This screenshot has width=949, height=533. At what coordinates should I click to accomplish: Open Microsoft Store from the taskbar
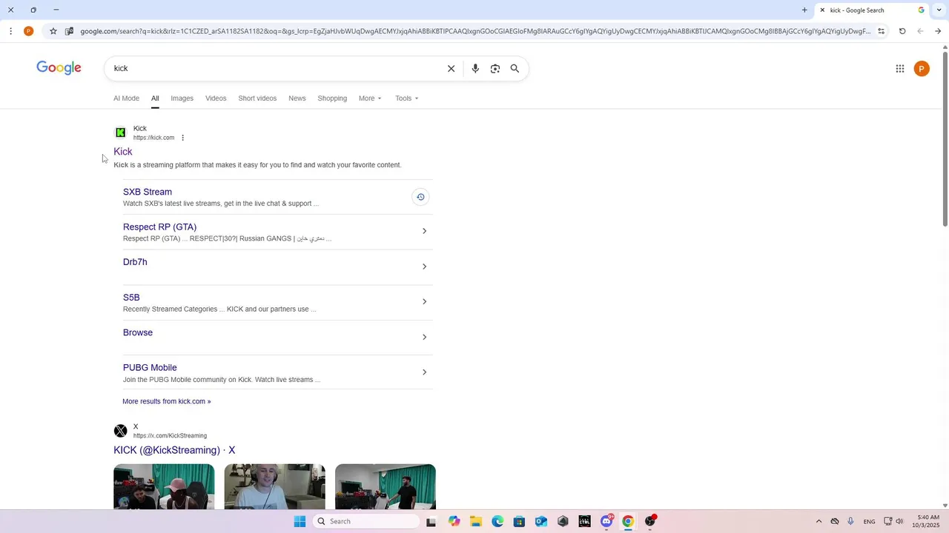[x=519, y=521]
